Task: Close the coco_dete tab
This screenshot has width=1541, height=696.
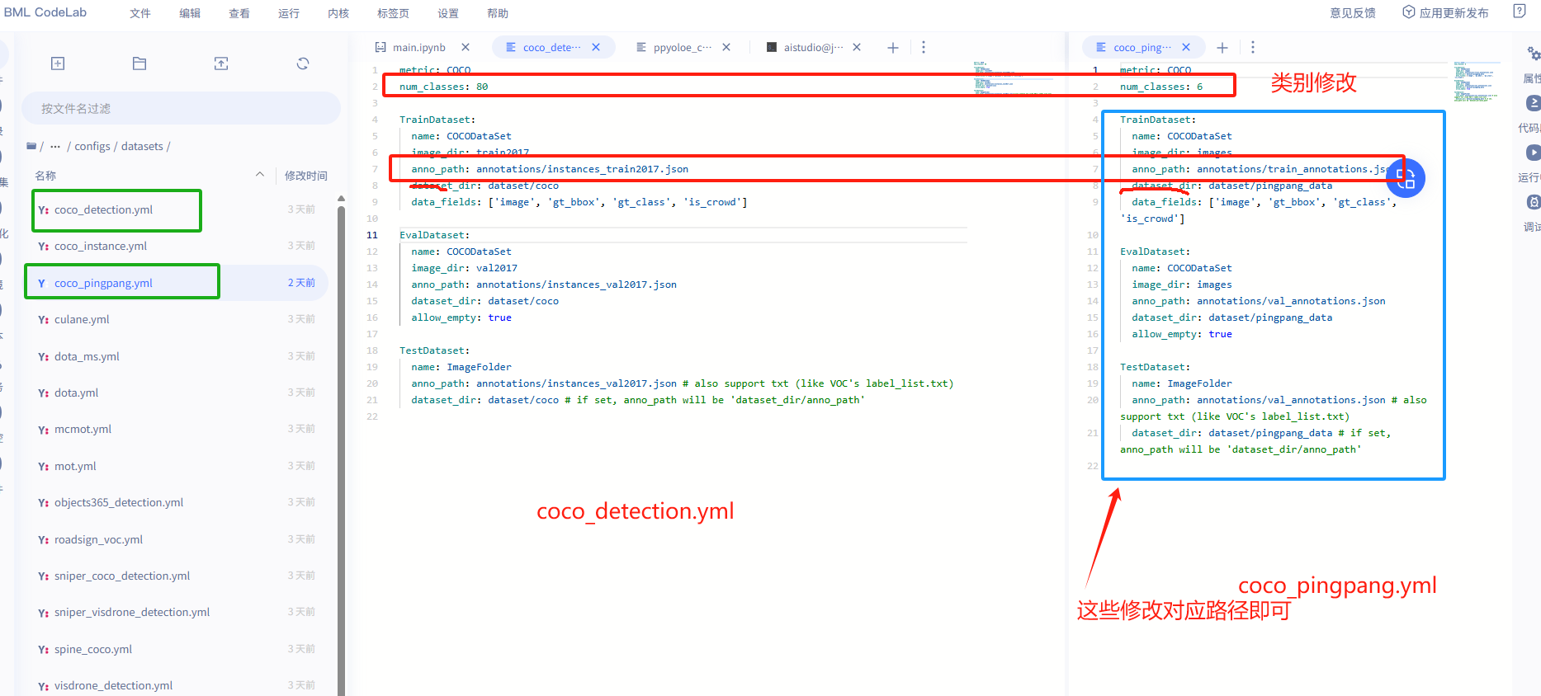Action: [x=596, y=48]
